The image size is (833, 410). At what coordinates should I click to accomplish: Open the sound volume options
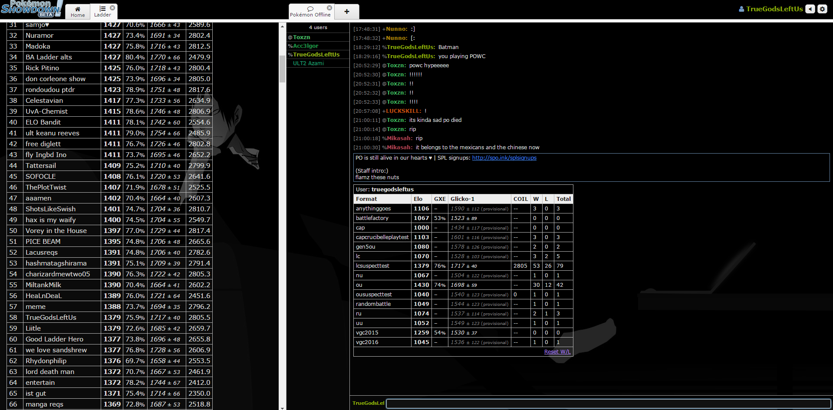click(x=810, y=9)
